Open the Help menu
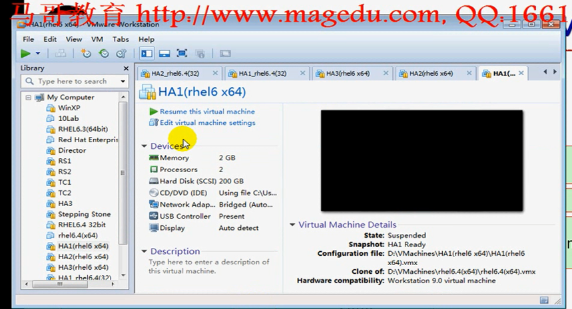572x309 pixels. pyautogui.click(x=146, y=39)
